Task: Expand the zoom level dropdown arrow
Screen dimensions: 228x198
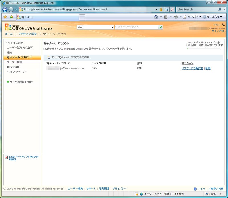Action: (220, 194)
